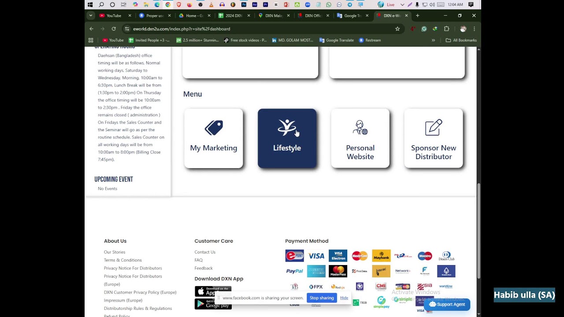Click the MasterPass payment logo
564x317 pixels.
[338, 271]
